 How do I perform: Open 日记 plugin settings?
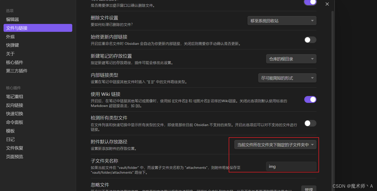pyautogui.click(x=10, y=139)
